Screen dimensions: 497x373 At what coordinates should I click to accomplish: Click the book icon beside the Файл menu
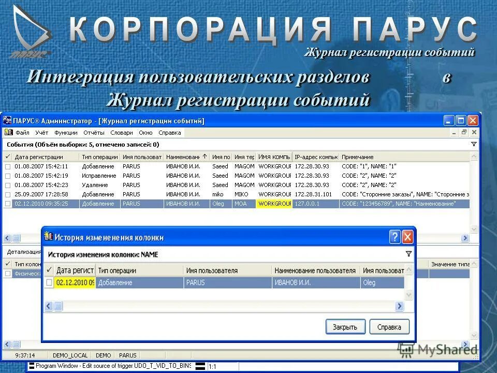pos(9,132)
